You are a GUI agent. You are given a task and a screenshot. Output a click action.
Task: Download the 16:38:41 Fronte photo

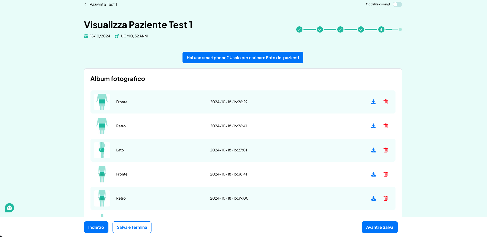click(x=373, y=174)
